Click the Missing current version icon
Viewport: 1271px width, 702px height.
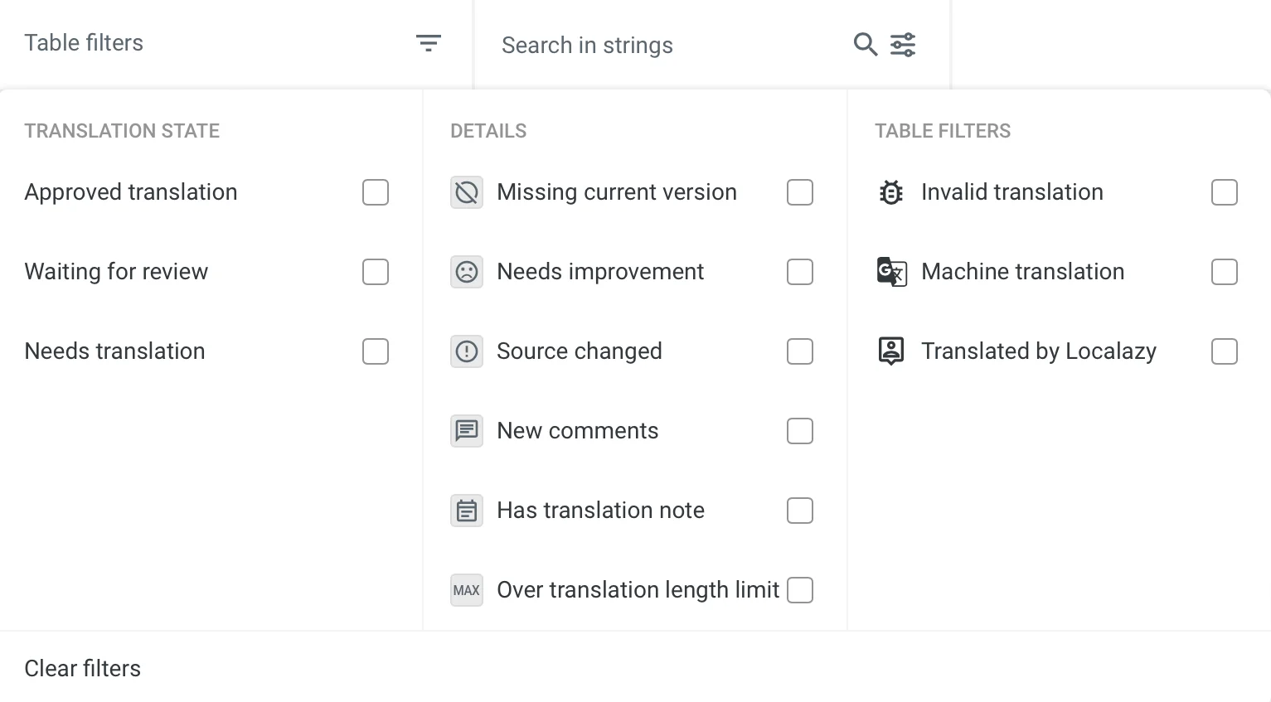pos(467,192)
